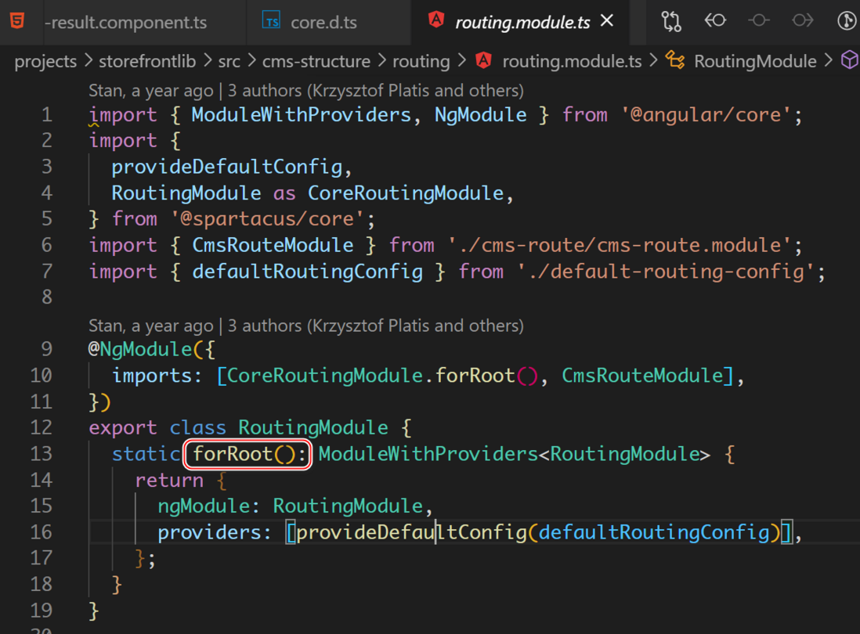Click the cube symbol icon ending the breadcrumb
Viewport: 860px width, 634px height.
pos(850,60)
